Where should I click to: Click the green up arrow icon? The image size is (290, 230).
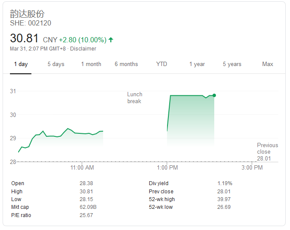click(x=111, y=40)
